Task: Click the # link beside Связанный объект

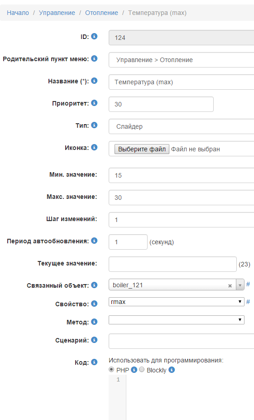Action: tap(248, 284)
